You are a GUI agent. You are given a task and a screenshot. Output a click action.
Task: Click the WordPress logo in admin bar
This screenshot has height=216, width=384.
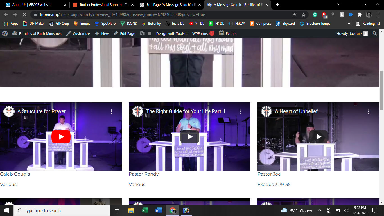5,33
